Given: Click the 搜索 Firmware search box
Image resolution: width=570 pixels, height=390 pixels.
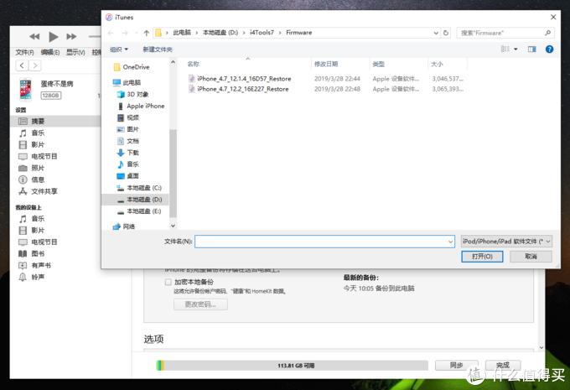Looking at the screenshot, I should click(505, 33).
